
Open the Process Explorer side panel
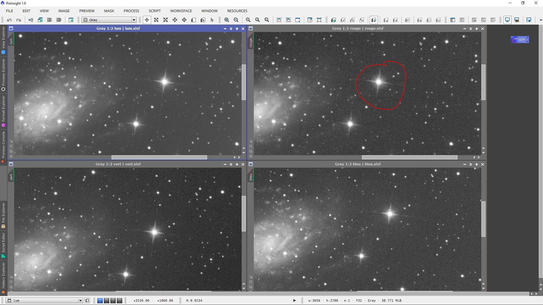click(3, 75)
